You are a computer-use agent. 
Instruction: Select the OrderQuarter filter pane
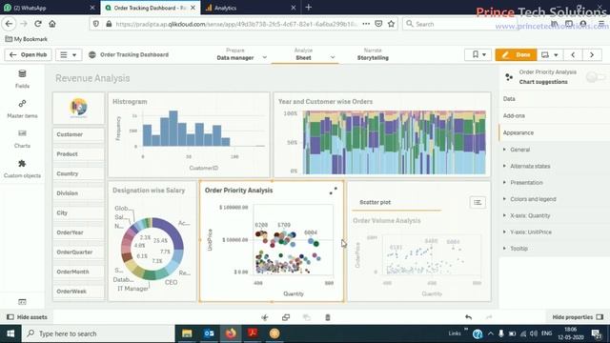click(x=78, y=252)
